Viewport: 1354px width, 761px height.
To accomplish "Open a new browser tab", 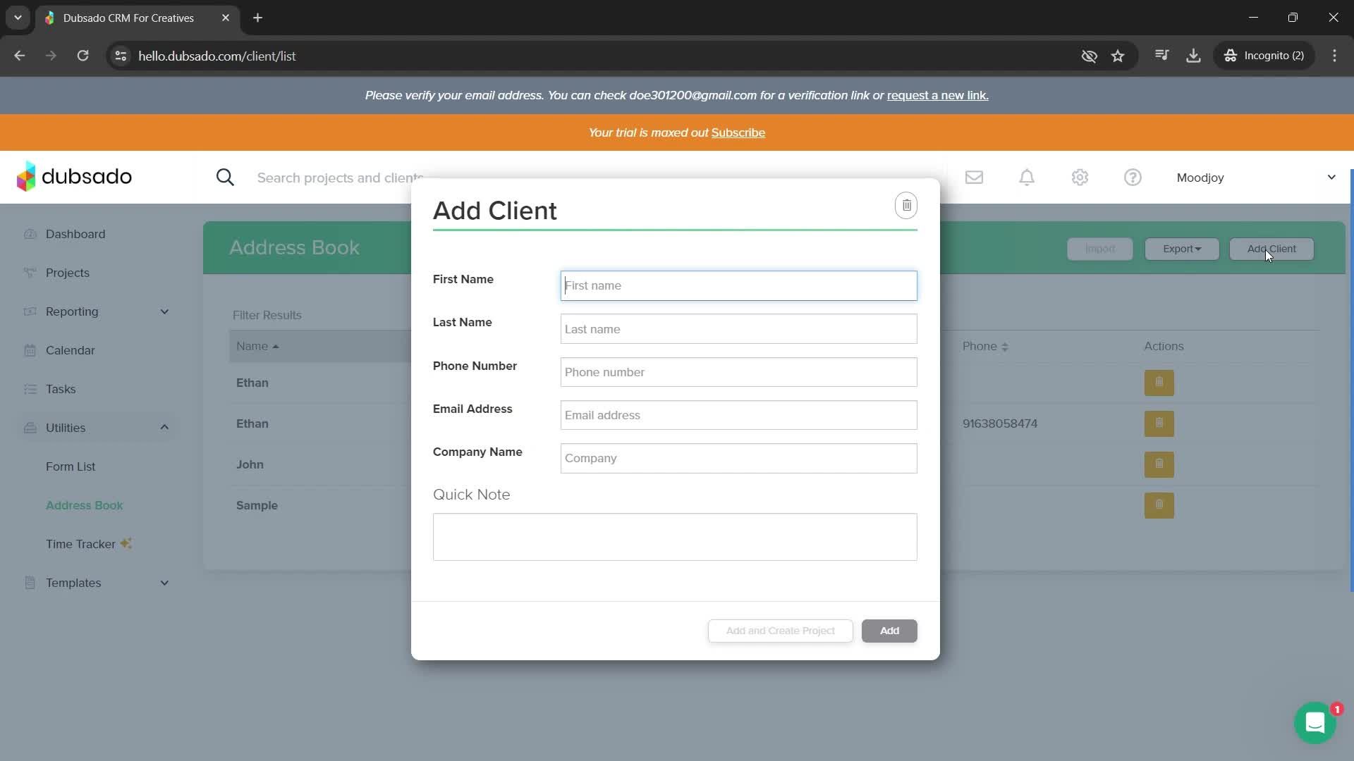I will (257, 18).
